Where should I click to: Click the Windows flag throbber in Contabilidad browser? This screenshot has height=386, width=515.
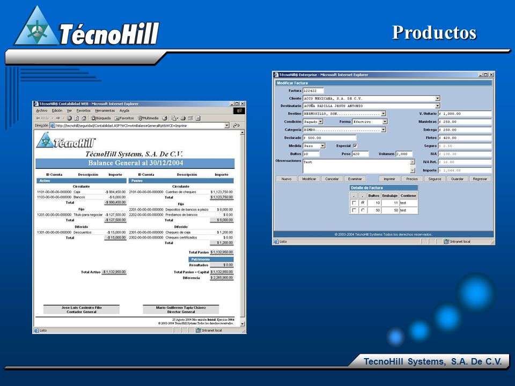click(239, 110)
